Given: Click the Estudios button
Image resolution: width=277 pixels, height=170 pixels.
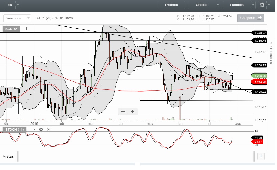Looking at the screenshot, I should coord(236,5).
